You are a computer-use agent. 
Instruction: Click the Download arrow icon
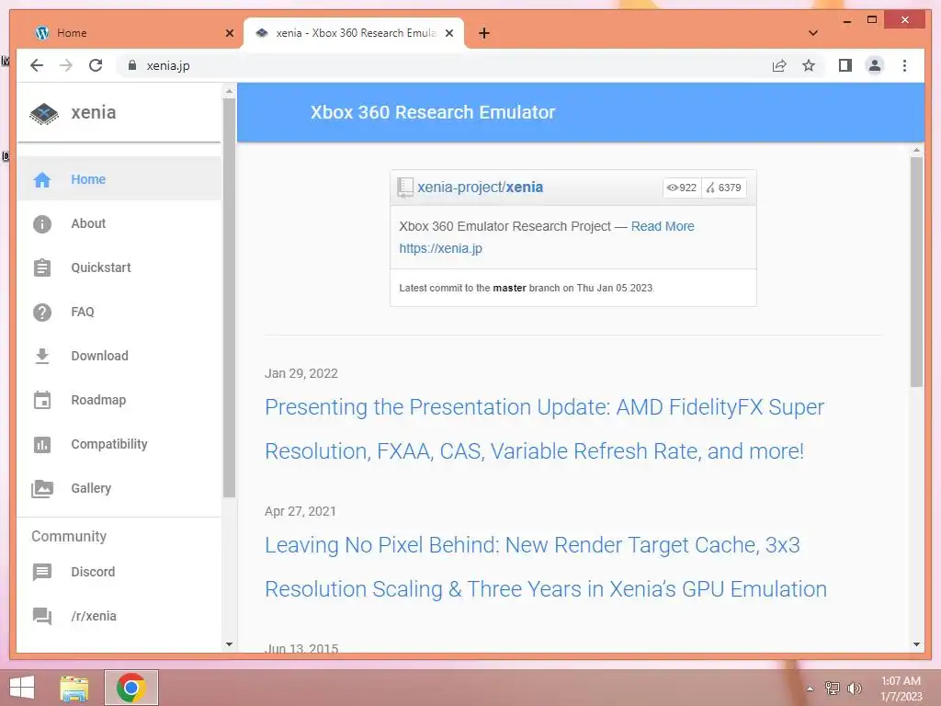[42, 356]
